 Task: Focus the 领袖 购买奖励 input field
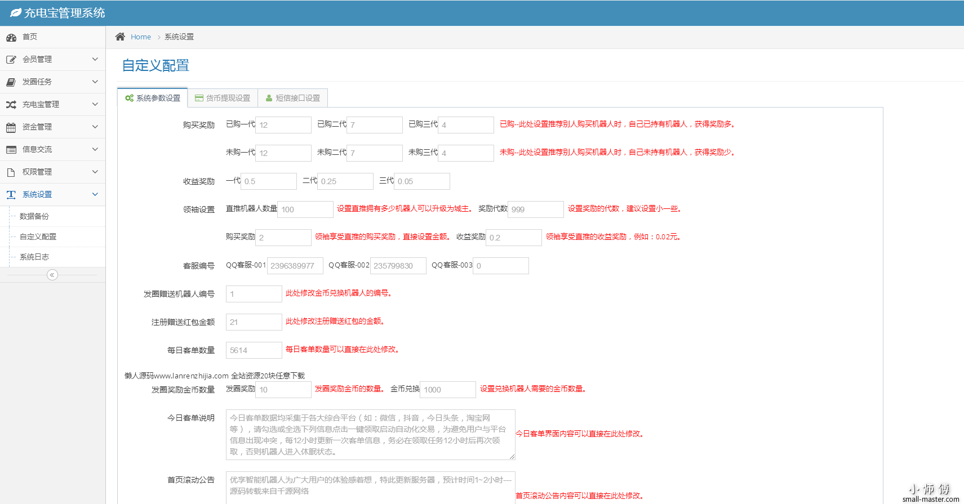coord(283,238)
